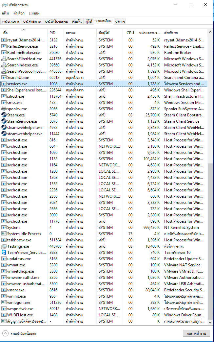Click the scrollbar up arrow
This screenshot has height=342, width=214.
[x=210, y=32]
